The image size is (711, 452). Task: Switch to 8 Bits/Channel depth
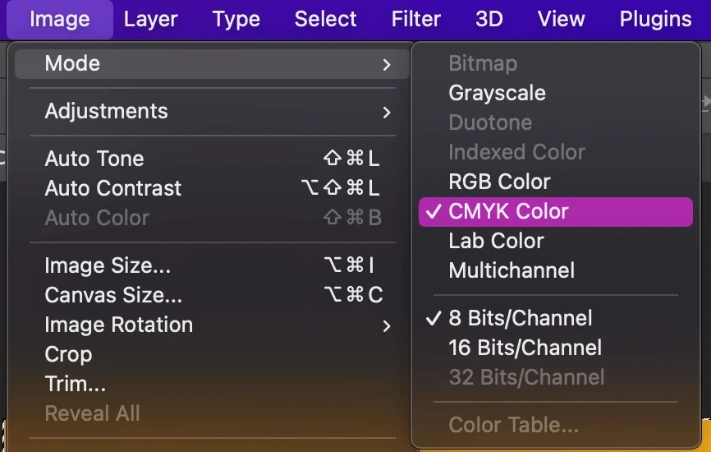[x=520, y=318]
